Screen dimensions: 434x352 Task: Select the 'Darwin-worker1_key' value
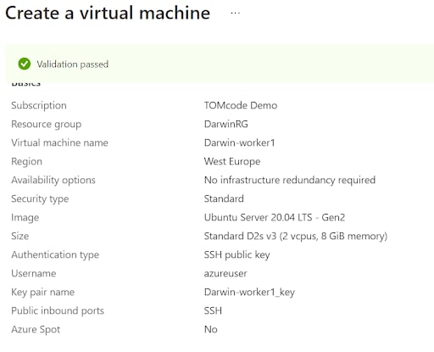point(249,292)
